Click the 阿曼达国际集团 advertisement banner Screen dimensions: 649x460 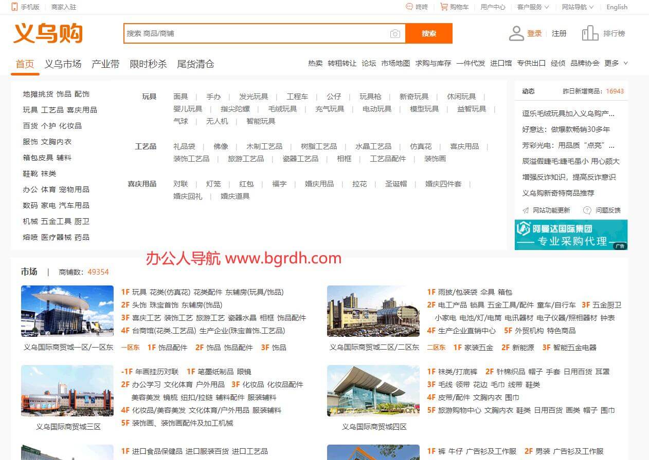click(x=571, y=234)
